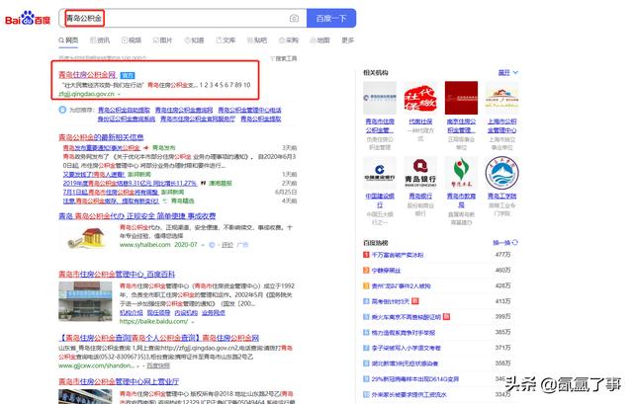Click the blue 官方 badge
The height and width of the screenshot is (404, 633).
coord(128,75)
